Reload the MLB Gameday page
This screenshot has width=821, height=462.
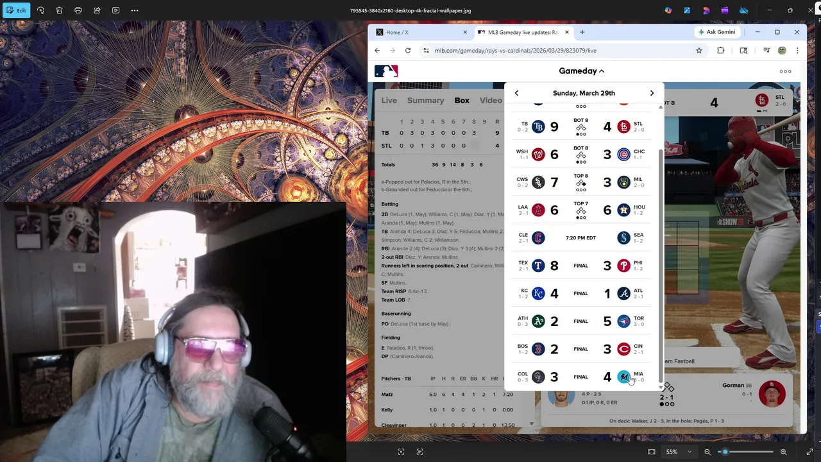408,51
